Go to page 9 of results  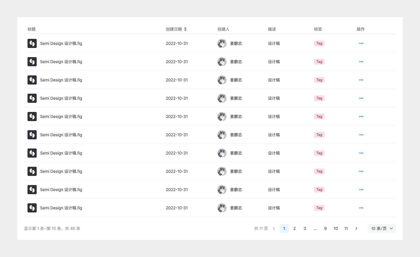(325, 228)
